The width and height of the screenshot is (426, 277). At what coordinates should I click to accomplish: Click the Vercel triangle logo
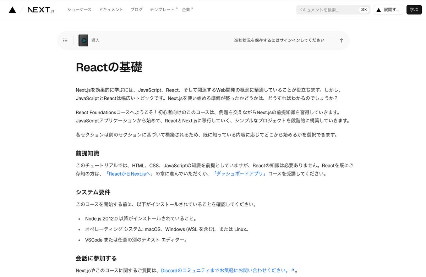12,10
